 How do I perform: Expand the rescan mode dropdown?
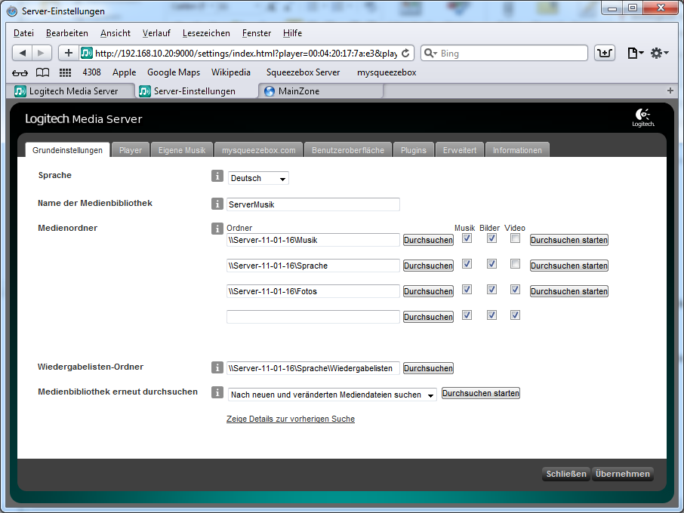pos(332,395)
